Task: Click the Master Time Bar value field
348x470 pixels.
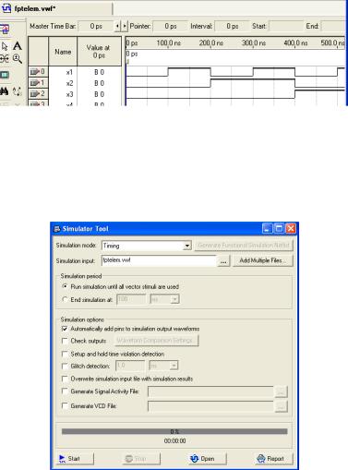Action: coord(96,27)
